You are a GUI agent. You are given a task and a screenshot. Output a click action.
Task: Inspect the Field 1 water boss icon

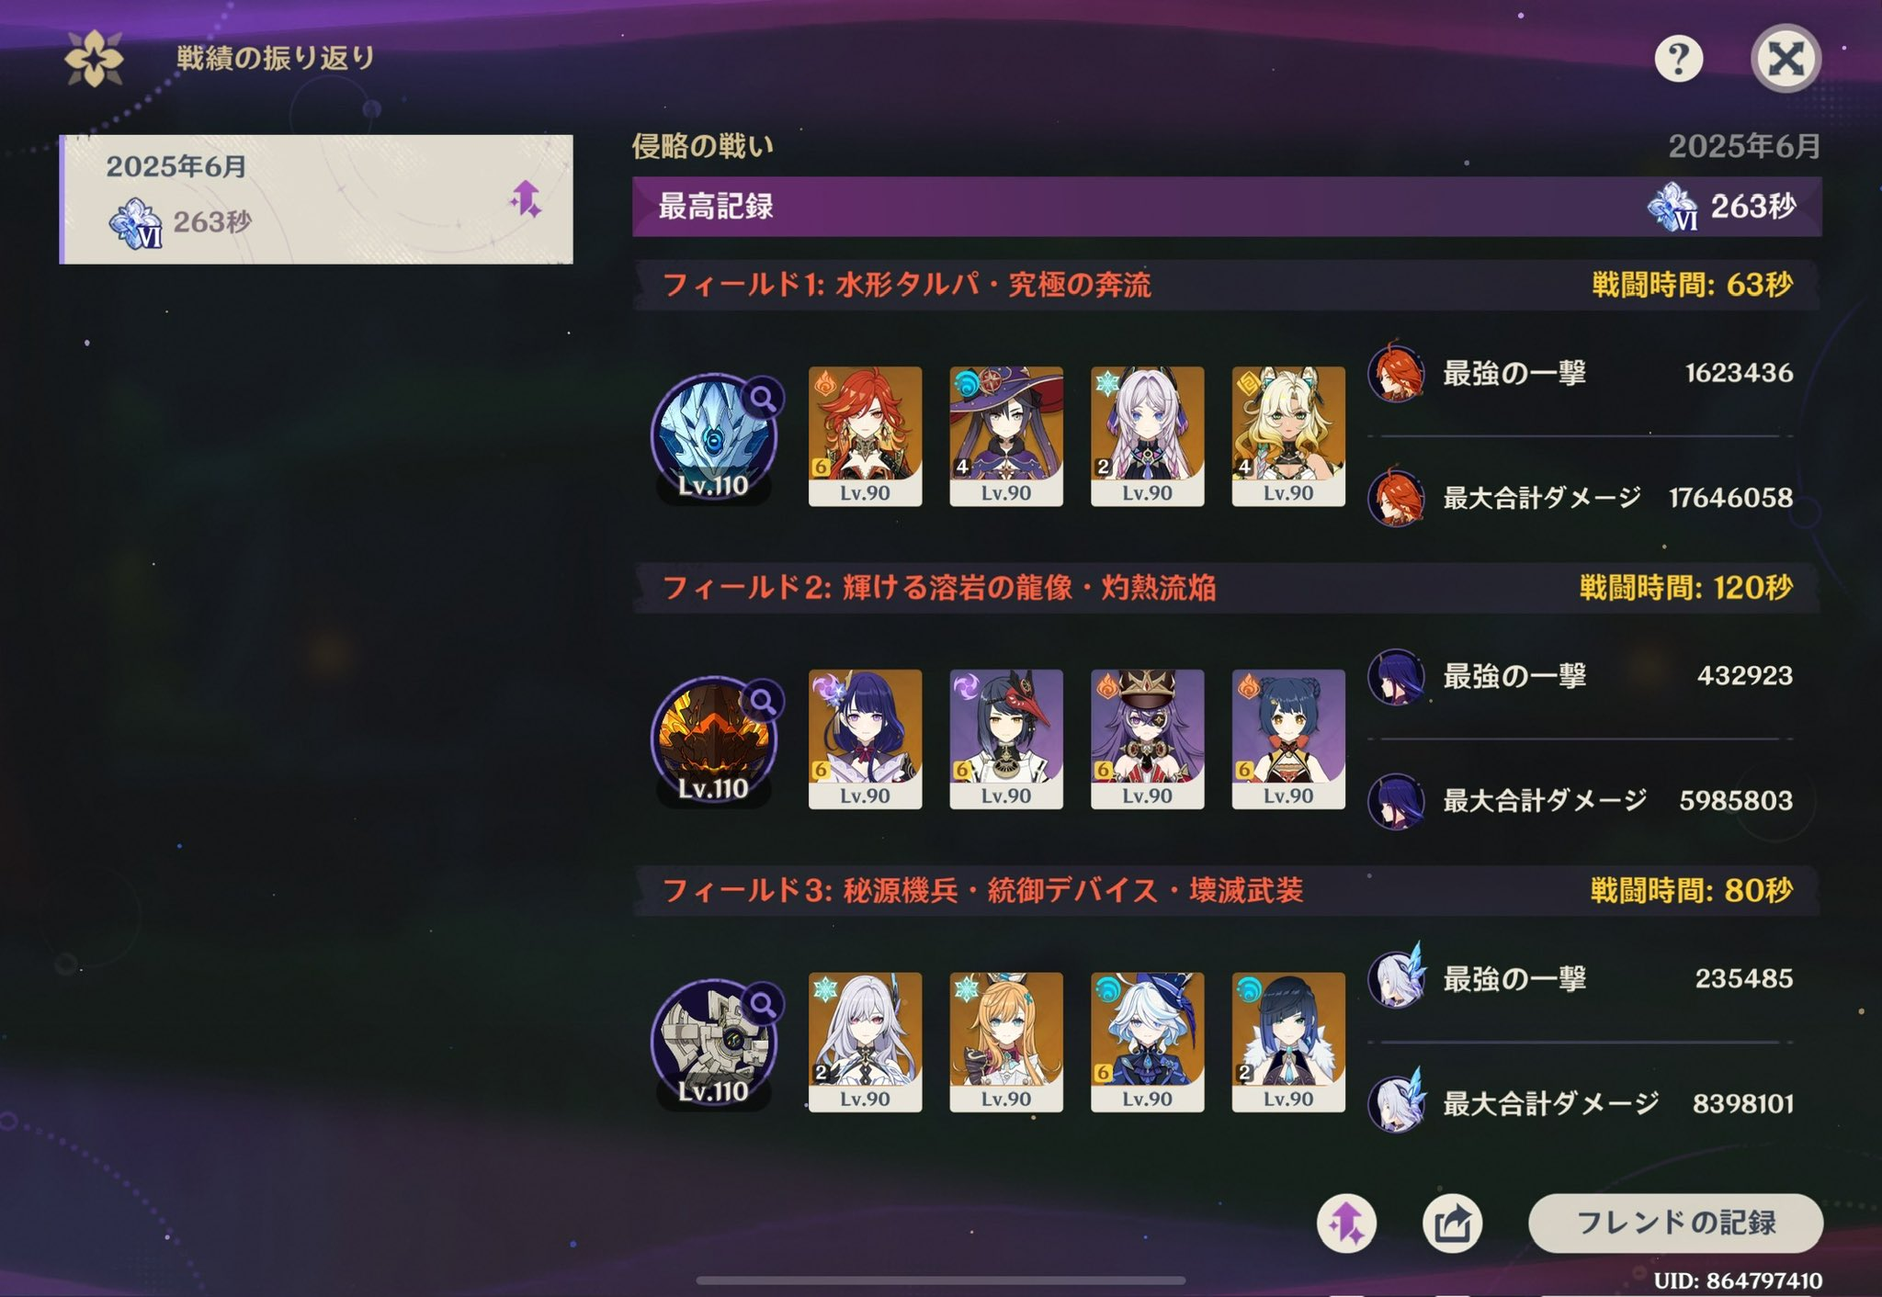coord(714,437)
